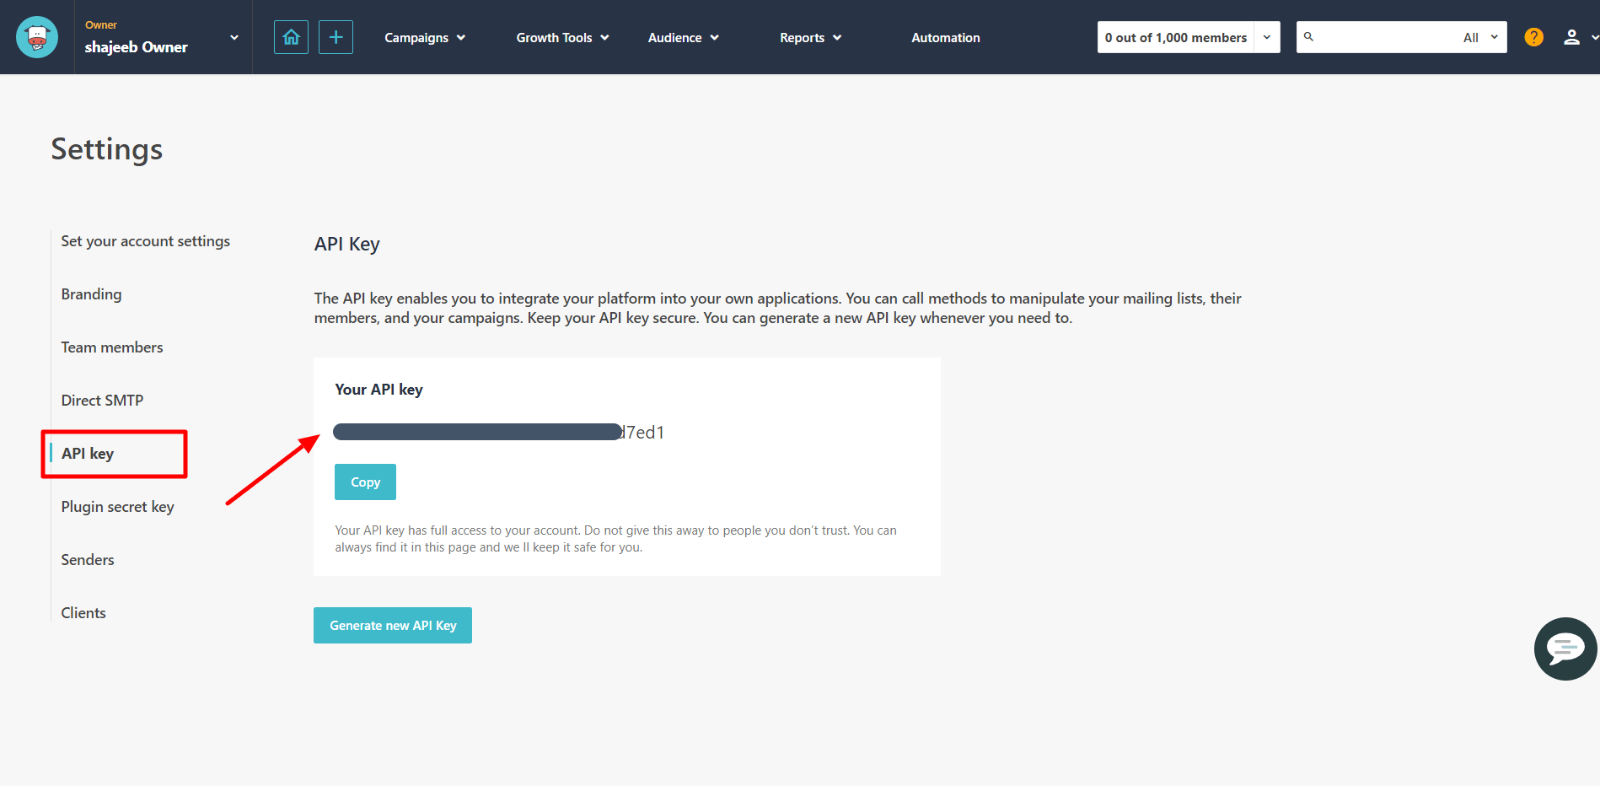1600x786 pixels.
Task: Click the search magnifier icon
Action: click(x=1309, y=37)
